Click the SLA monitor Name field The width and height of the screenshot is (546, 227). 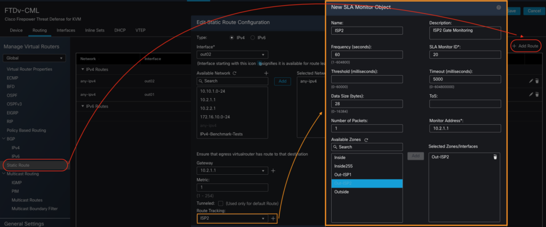click(x=367, y=30)
